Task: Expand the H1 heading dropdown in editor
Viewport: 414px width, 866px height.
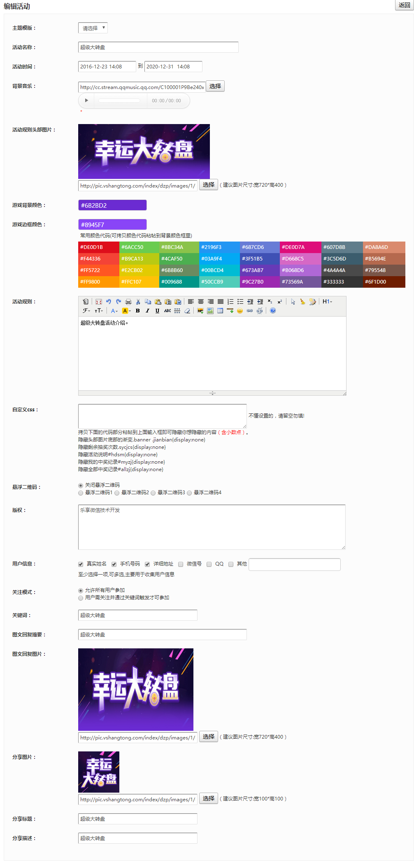Action: (x=327, y=302)
